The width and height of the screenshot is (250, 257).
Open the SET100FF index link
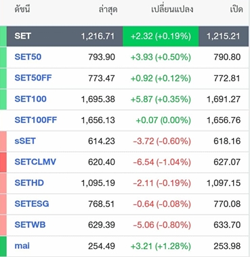click(36, 120)
